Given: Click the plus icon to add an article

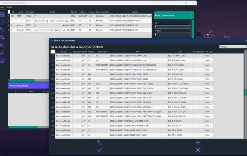Looking at the screenshot, I should pos(198,143).
